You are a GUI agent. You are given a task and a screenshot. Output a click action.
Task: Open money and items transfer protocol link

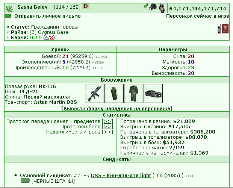[107, 121]
